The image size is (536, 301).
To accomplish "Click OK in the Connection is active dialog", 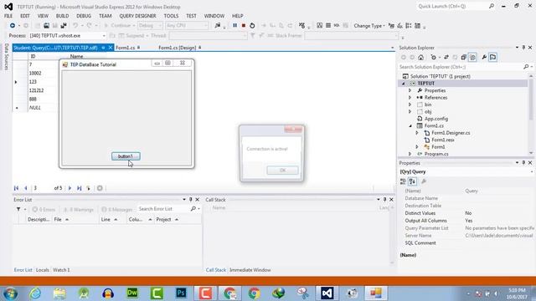I will pyautogui.click(x=282, y=171).
